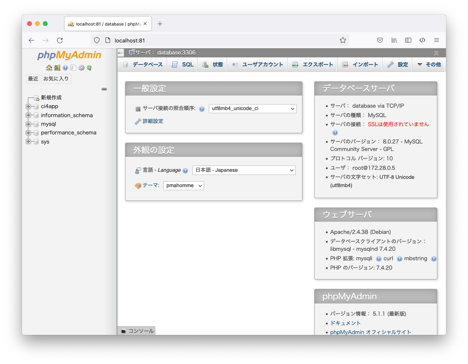Click help icon after curl extension

(399, 259)
